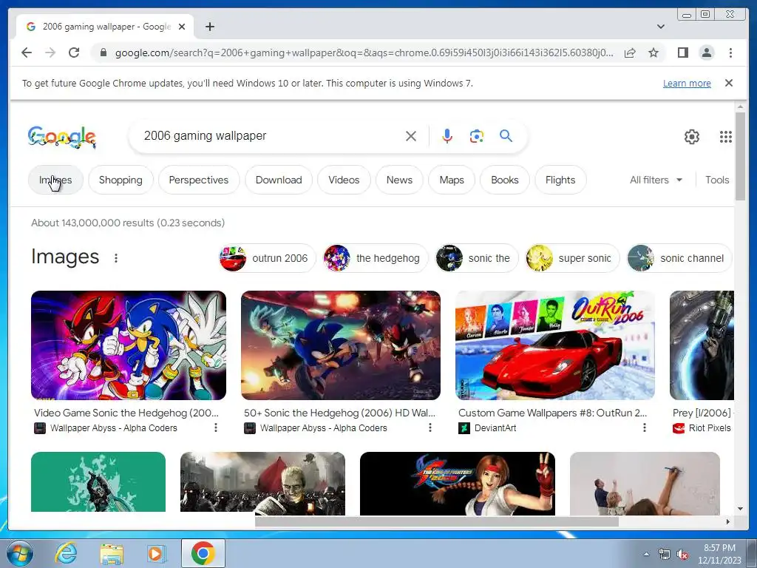The height and width of the screenshot is (568, 757).
Task: Select the Download filter chip
Action: click(x=279, y=180)
